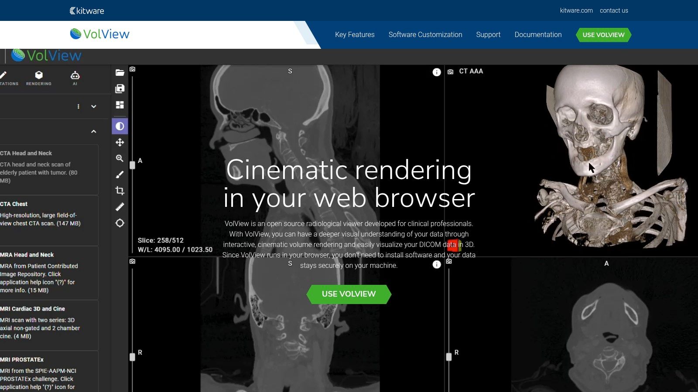Image resolution: width=698 pixels, height=392 pixels.
Task: Choose the Paint brush tool
Action: pos(120,173)
